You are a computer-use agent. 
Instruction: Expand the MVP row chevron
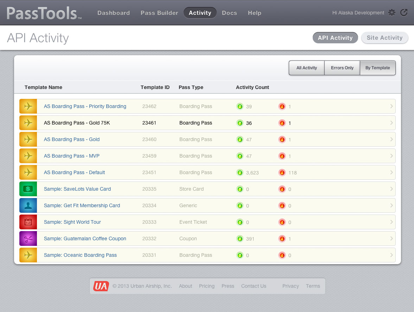click(x=391, y=156)
